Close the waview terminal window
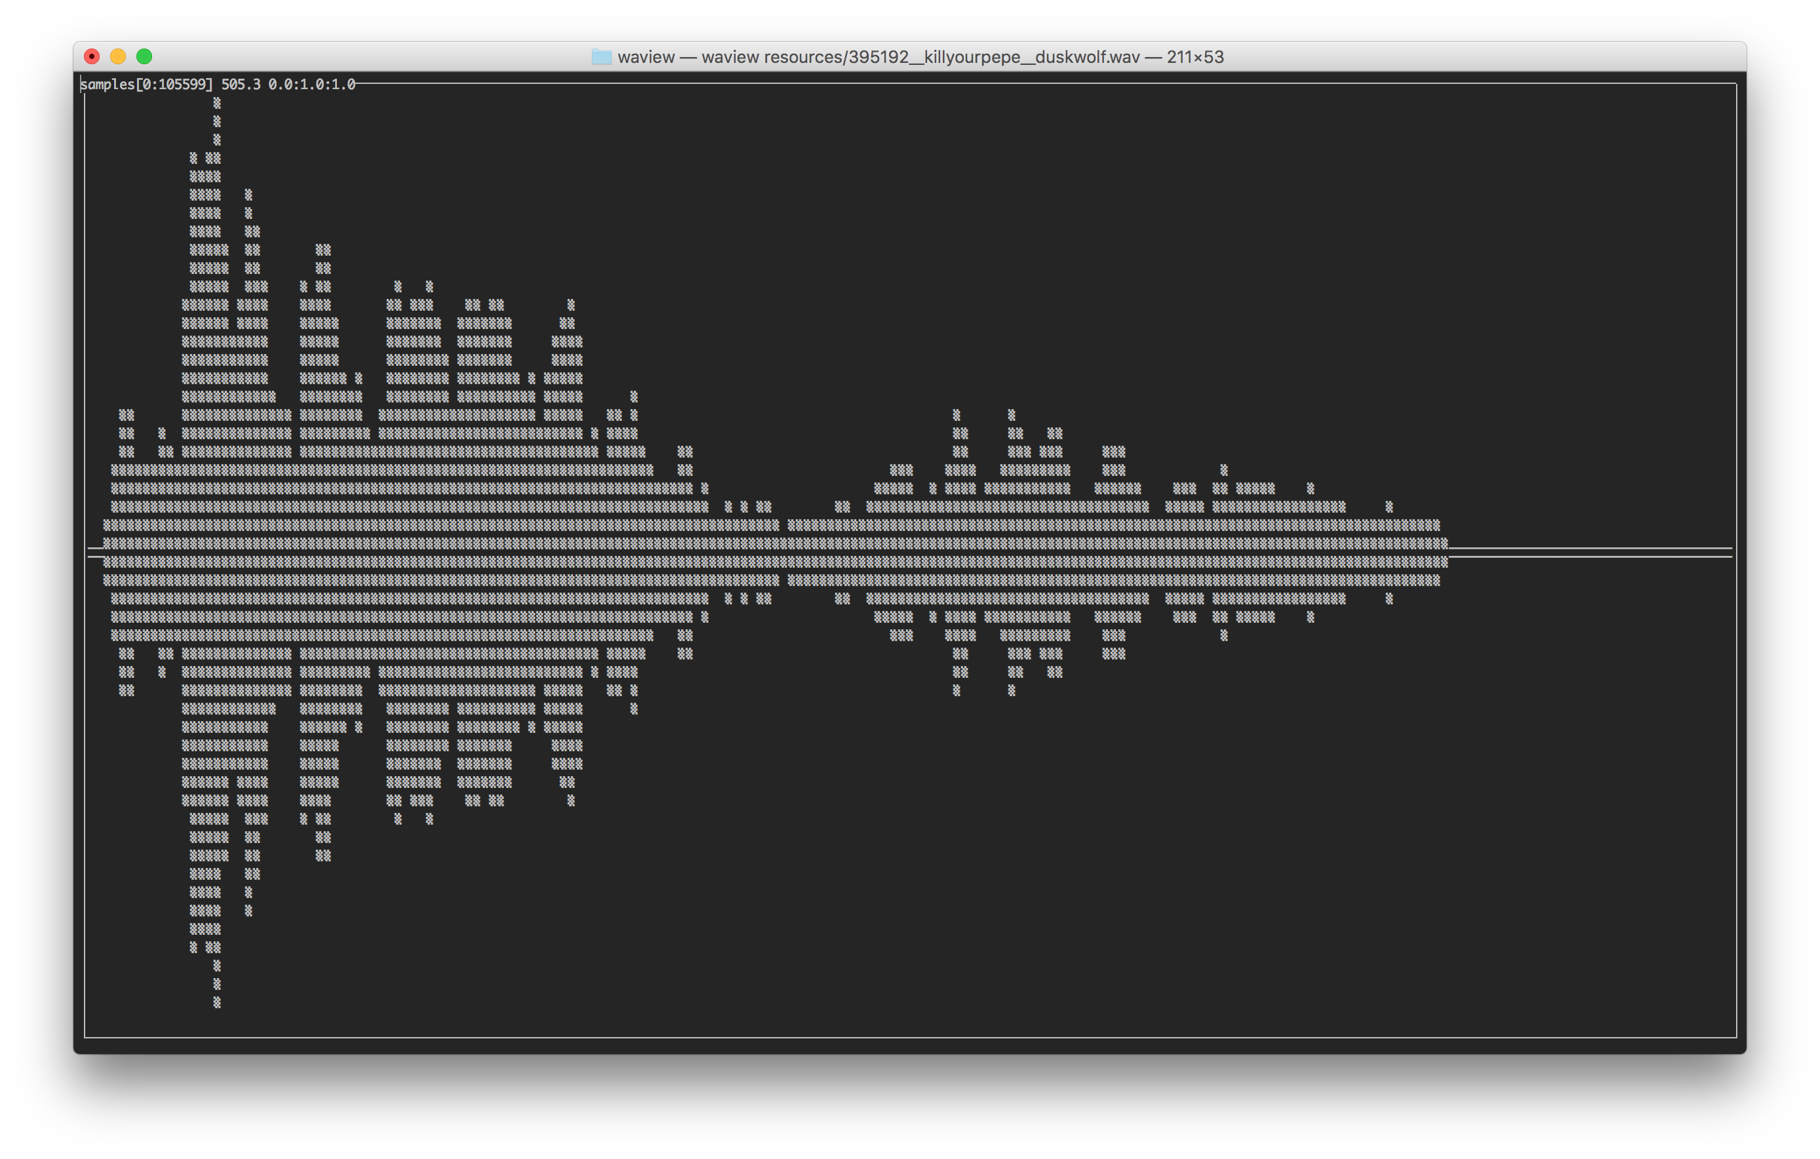This screenshot has height=1159, width=1820. click(91, 56)
